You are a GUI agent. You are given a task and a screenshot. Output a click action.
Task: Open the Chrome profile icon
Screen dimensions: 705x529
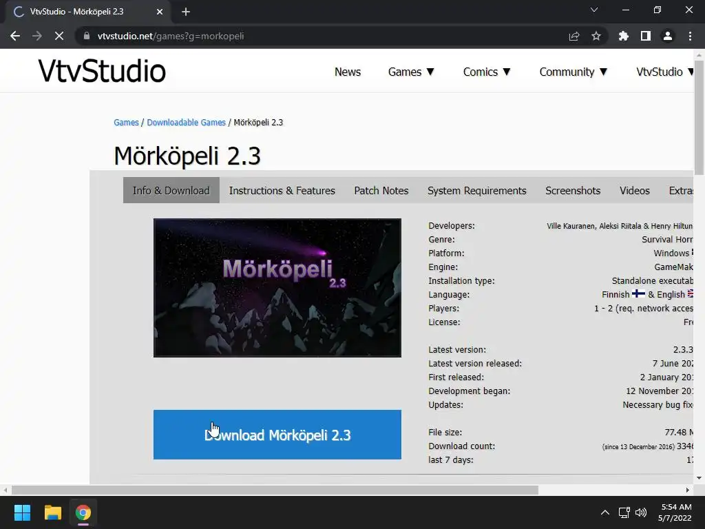click(668, 36)
